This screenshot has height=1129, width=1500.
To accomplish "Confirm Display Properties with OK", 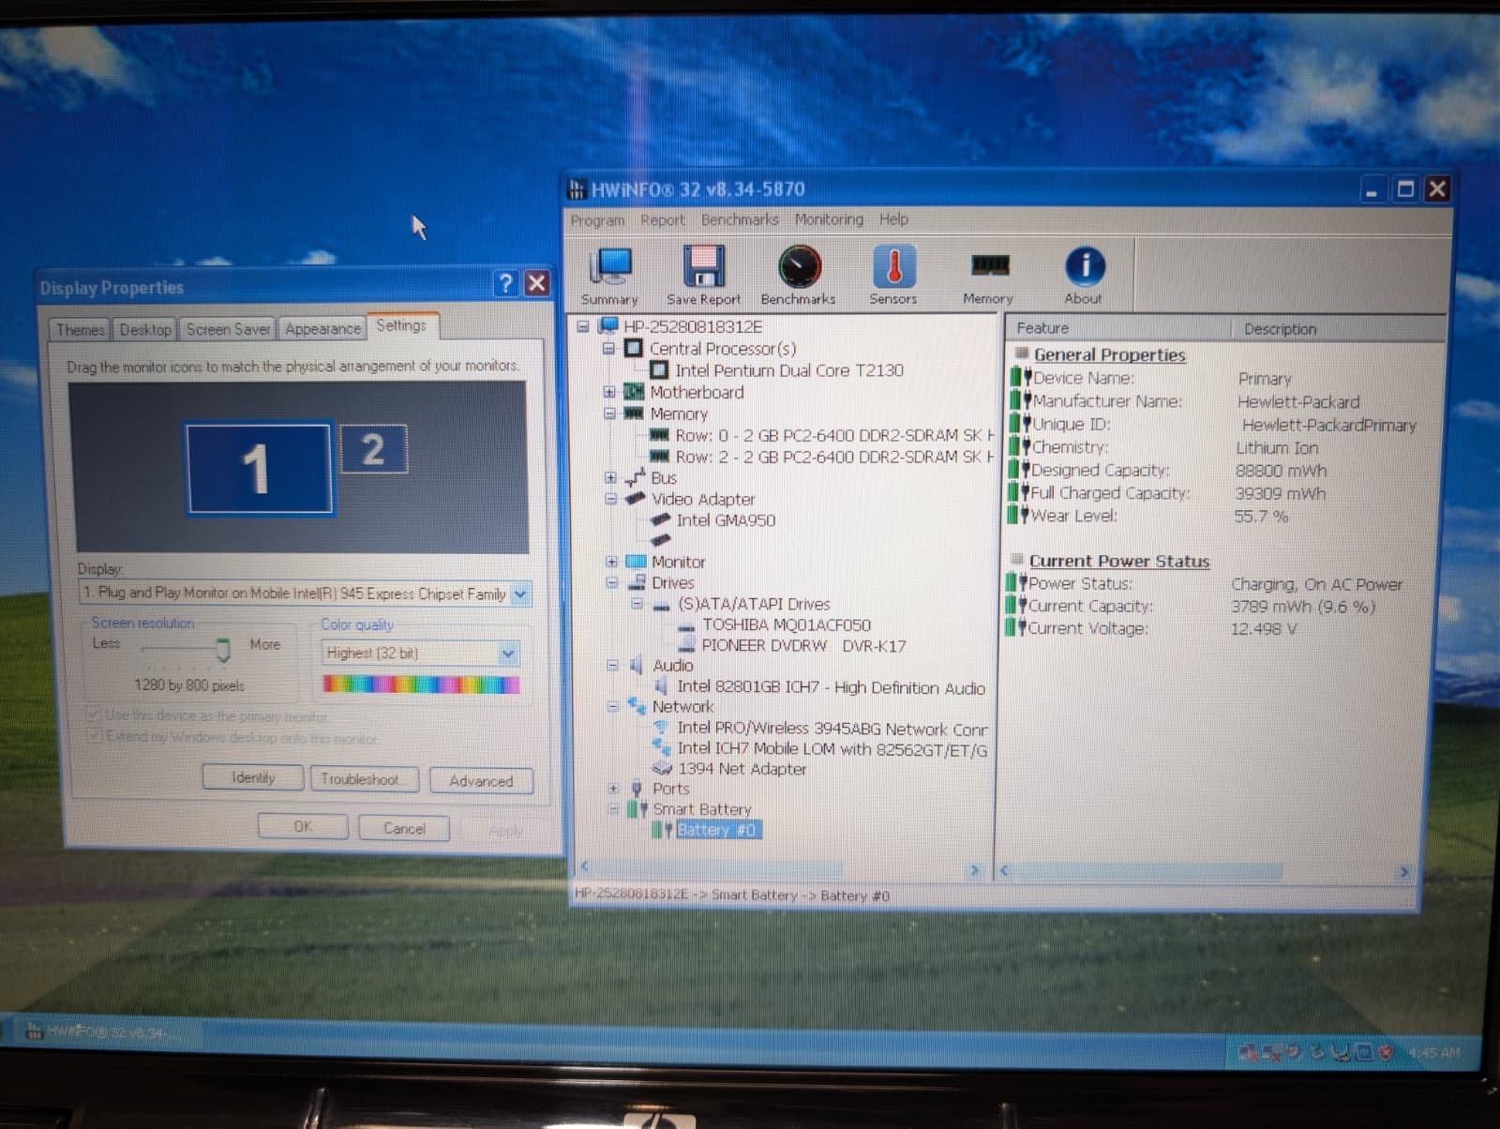I will 303,827.
